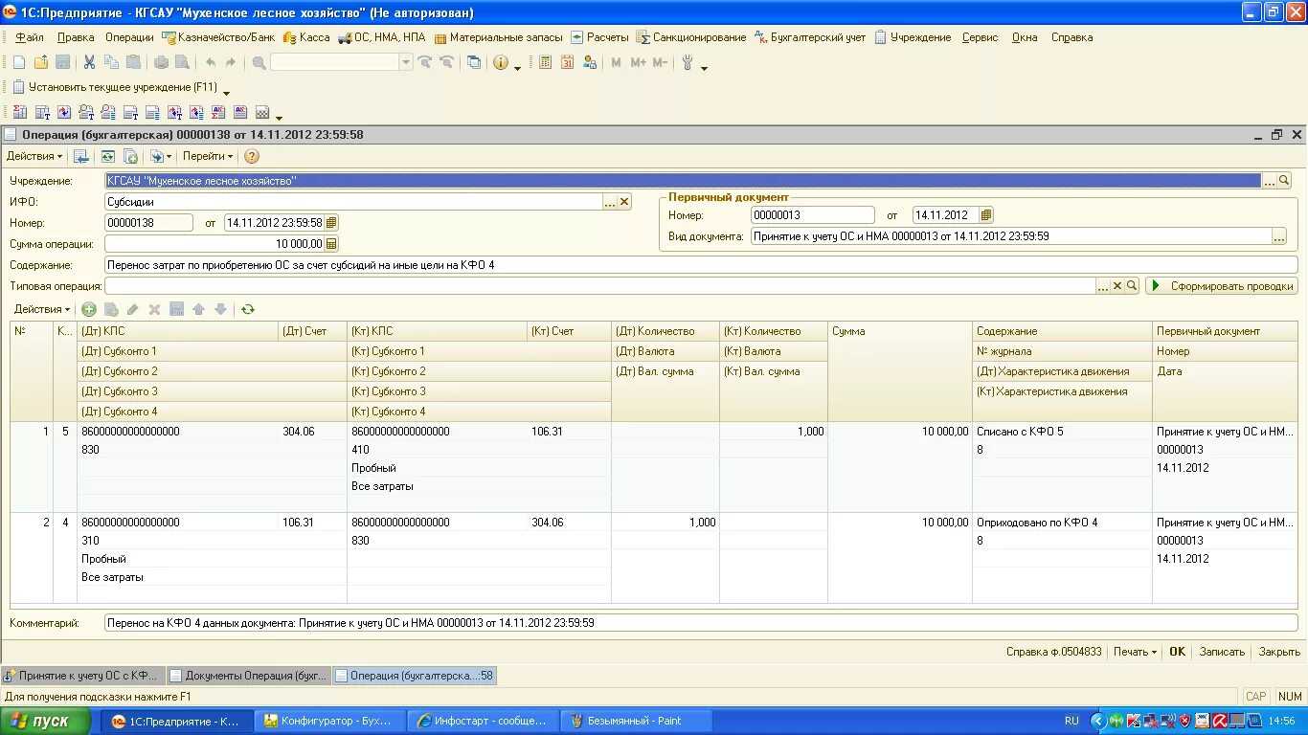Screen dimensions: 1308x735
Task: Click the move row down arrow icon
Action: (220, 309)
